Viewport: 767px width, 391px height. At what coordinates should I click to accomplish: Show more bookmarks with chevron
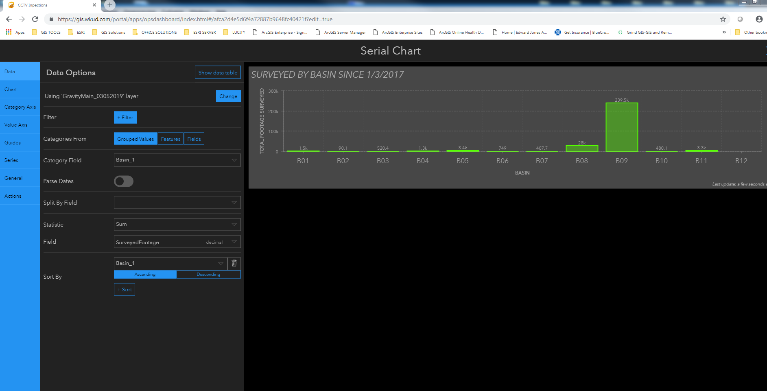(x=724, y=32)
